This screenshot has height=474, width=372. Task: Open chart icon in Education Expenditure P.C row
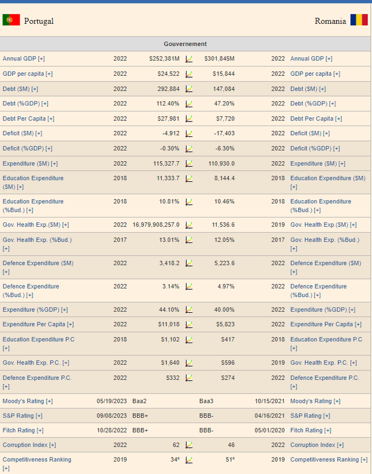(189, 340)
